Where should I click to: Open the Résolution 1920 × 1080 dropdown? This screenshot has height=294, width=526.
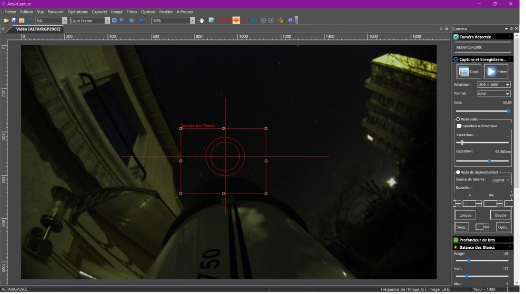[x=494, y=85]
